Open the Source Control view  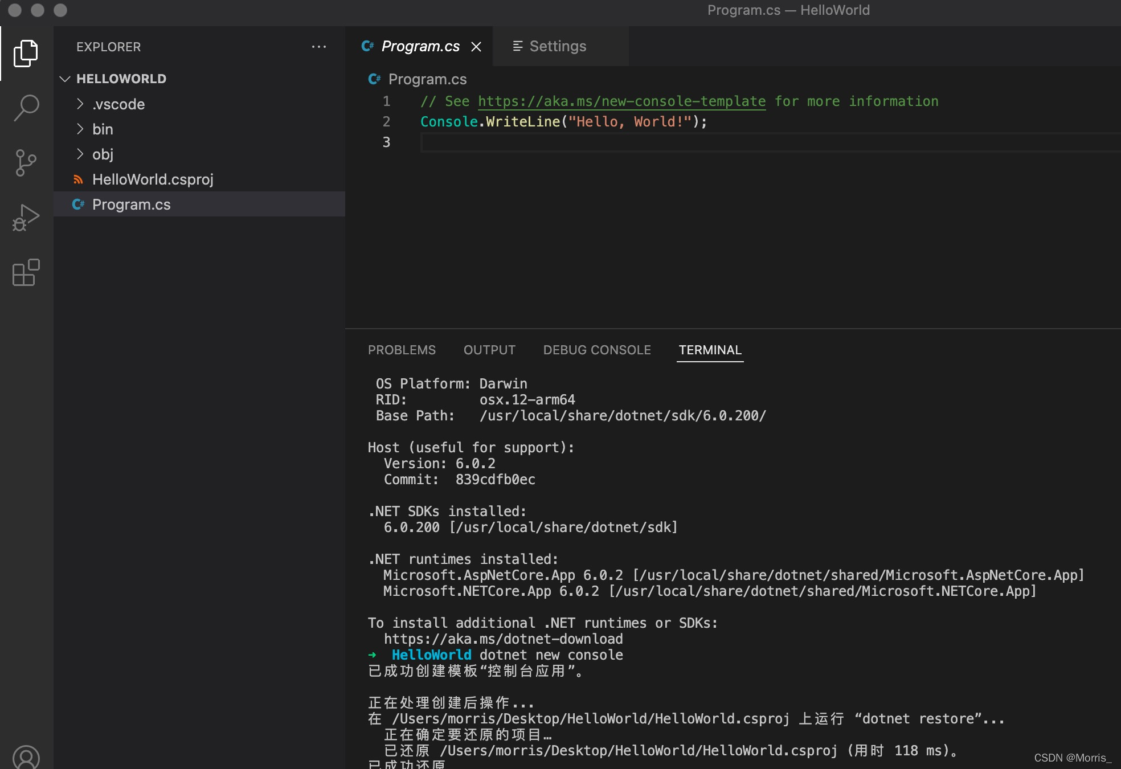26,163
